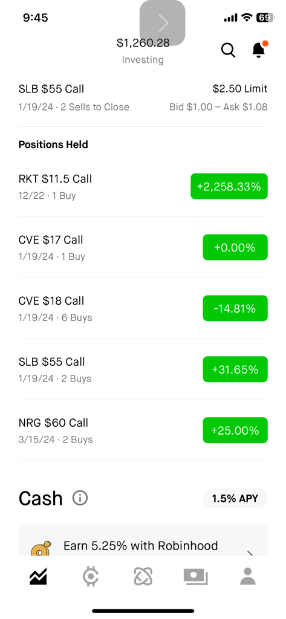Open the Investing chart tab icon

(38, 576)
